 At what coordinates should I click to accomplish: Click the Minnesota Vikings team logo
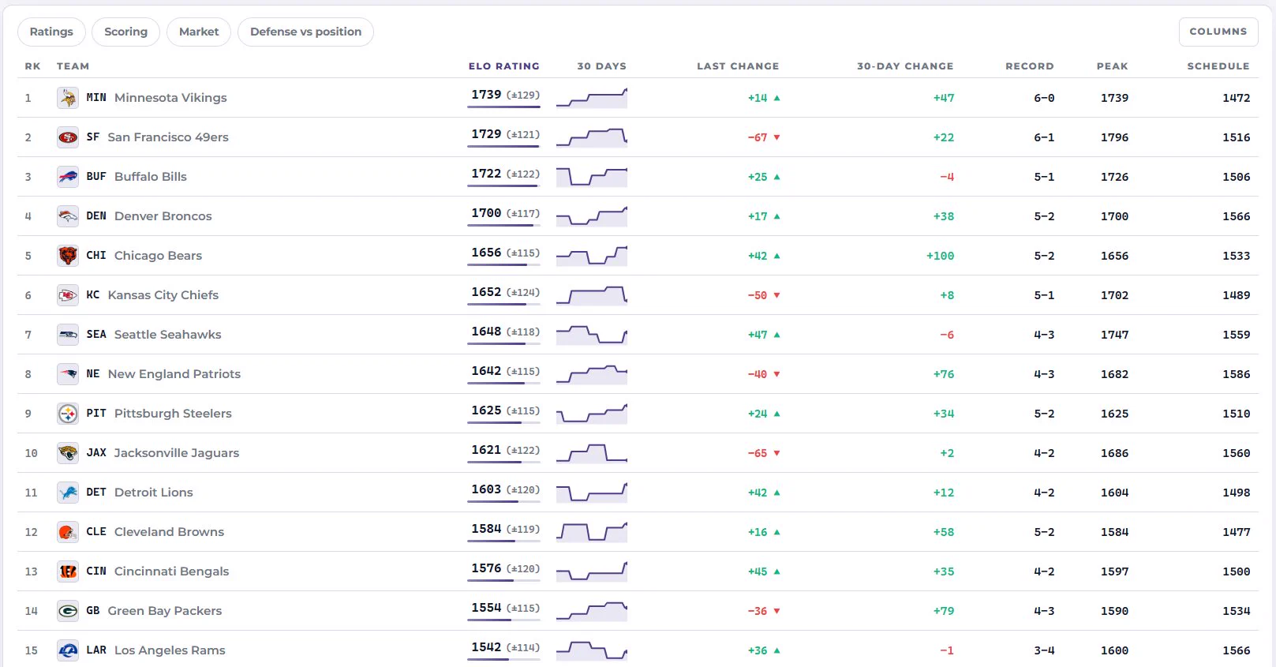click(68, 98)
